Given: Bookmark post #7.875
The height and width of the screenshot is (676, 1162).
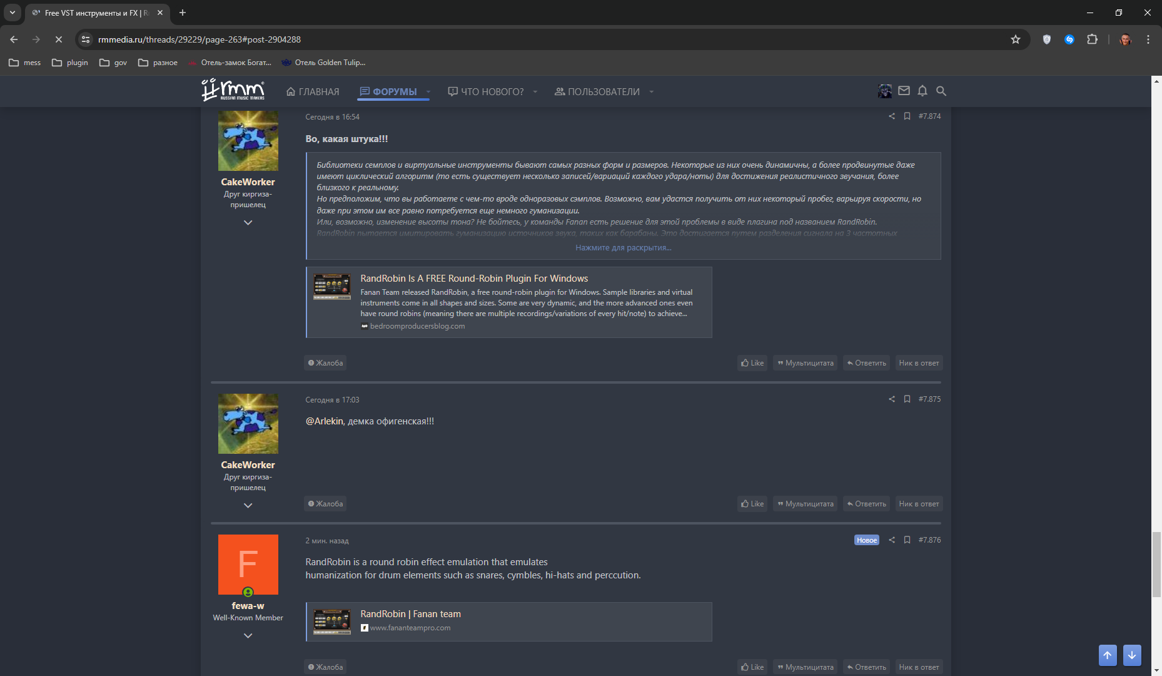Looking at the screenshot, I should [x=907, y=399].
